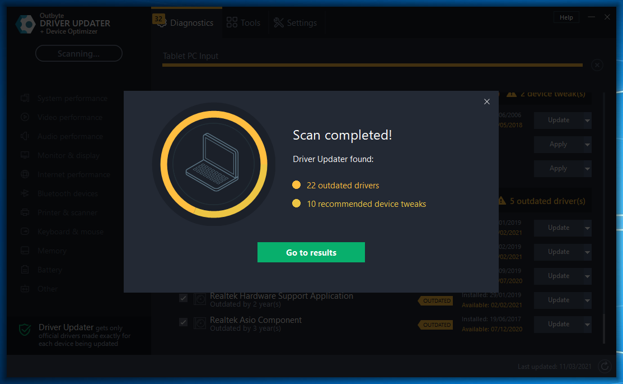This screenshot has width=623, height=384.
Task: Click the Audio performance speaker icon
Action: click(25, 136)
